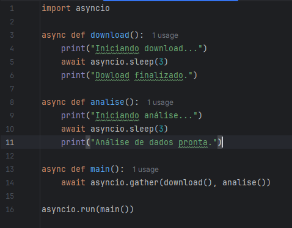The width and height of the screenshot is (292, 228).
Task: Click the 'analise' function name on line 8
Action: [108, 102]
